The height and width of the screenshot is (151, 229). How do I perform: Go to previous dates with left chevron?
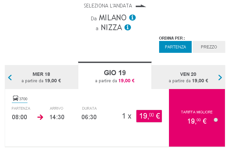point(10,78)
